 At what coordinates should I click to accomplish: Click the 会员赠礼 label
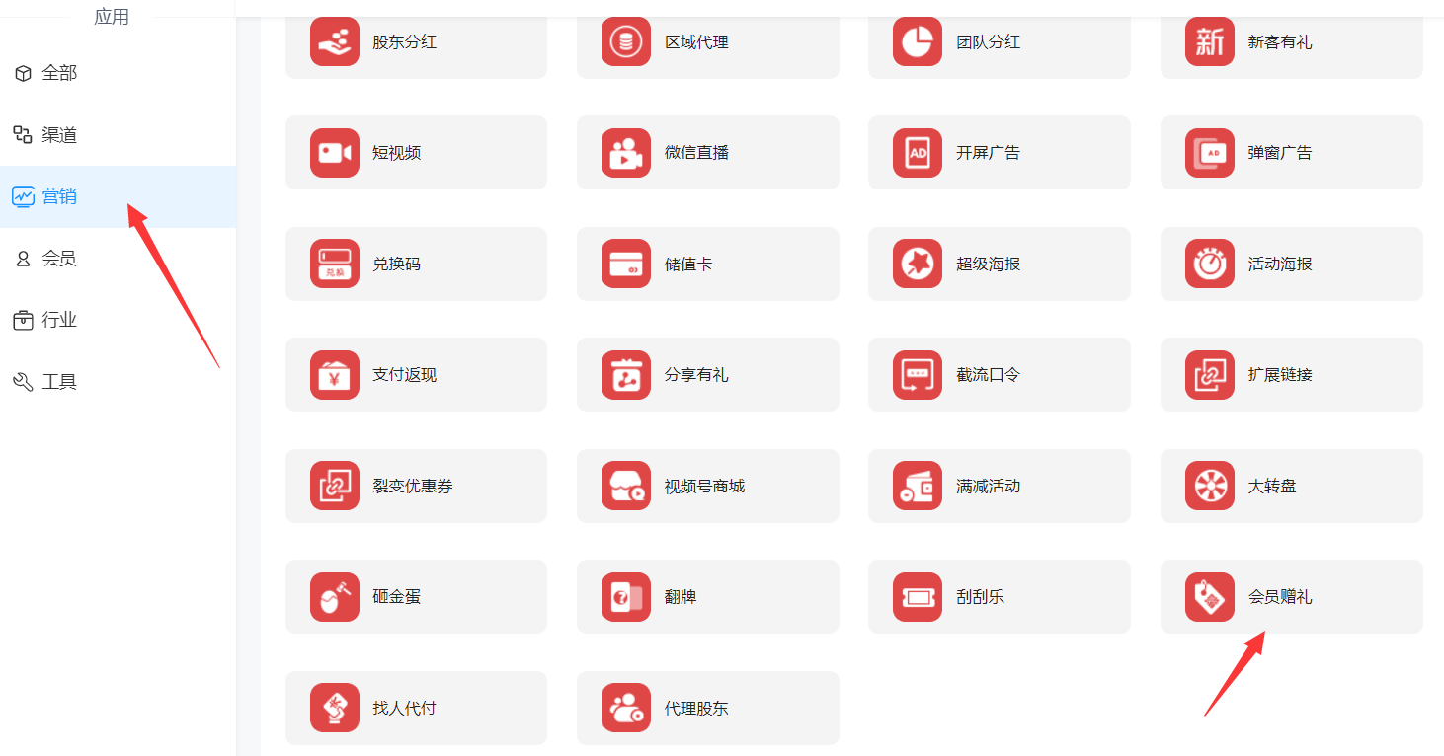click(1280, 597)
